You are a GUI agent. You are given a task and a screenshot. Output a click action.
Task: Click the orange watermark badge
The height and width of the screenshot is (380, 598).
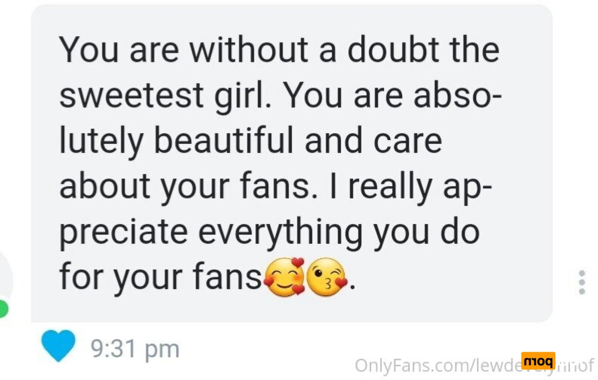click(x=538, y=361)
